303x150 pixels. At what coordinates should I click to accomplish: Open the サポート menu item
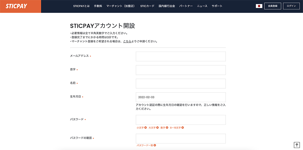click(x=217, y=6)
